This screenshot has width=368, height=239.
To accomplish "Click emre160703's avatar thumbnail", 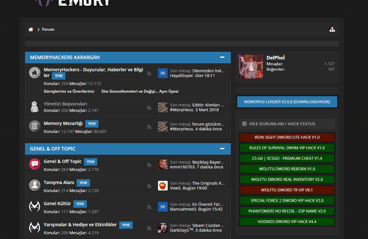I will pyautogui.click(x=163, y=165).
